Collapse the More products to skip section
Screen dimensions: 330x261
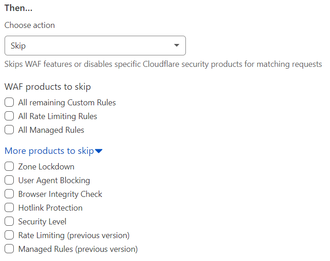click(x=49, y=151)
